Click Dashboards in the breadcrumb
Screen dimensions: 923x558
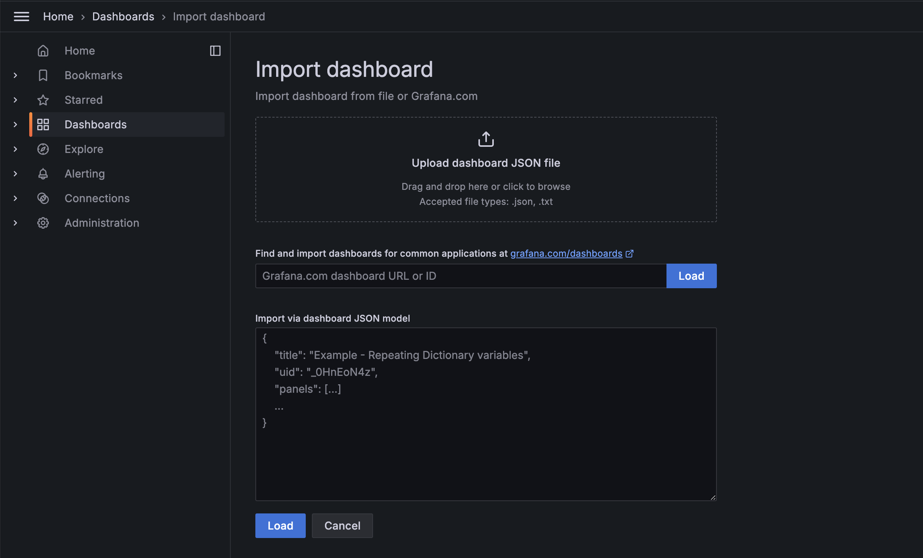click(123, 17)
